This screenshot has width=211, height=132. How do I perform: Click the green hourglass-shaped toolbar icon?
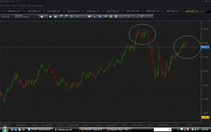[x=84, y=17]
